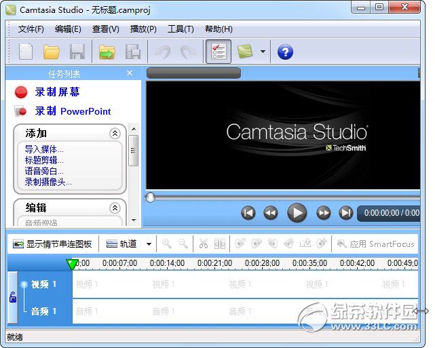Viewport: 435px width, 348px height.
Task: Click the PowerPoint recording icon
Action: coord(20,111)
